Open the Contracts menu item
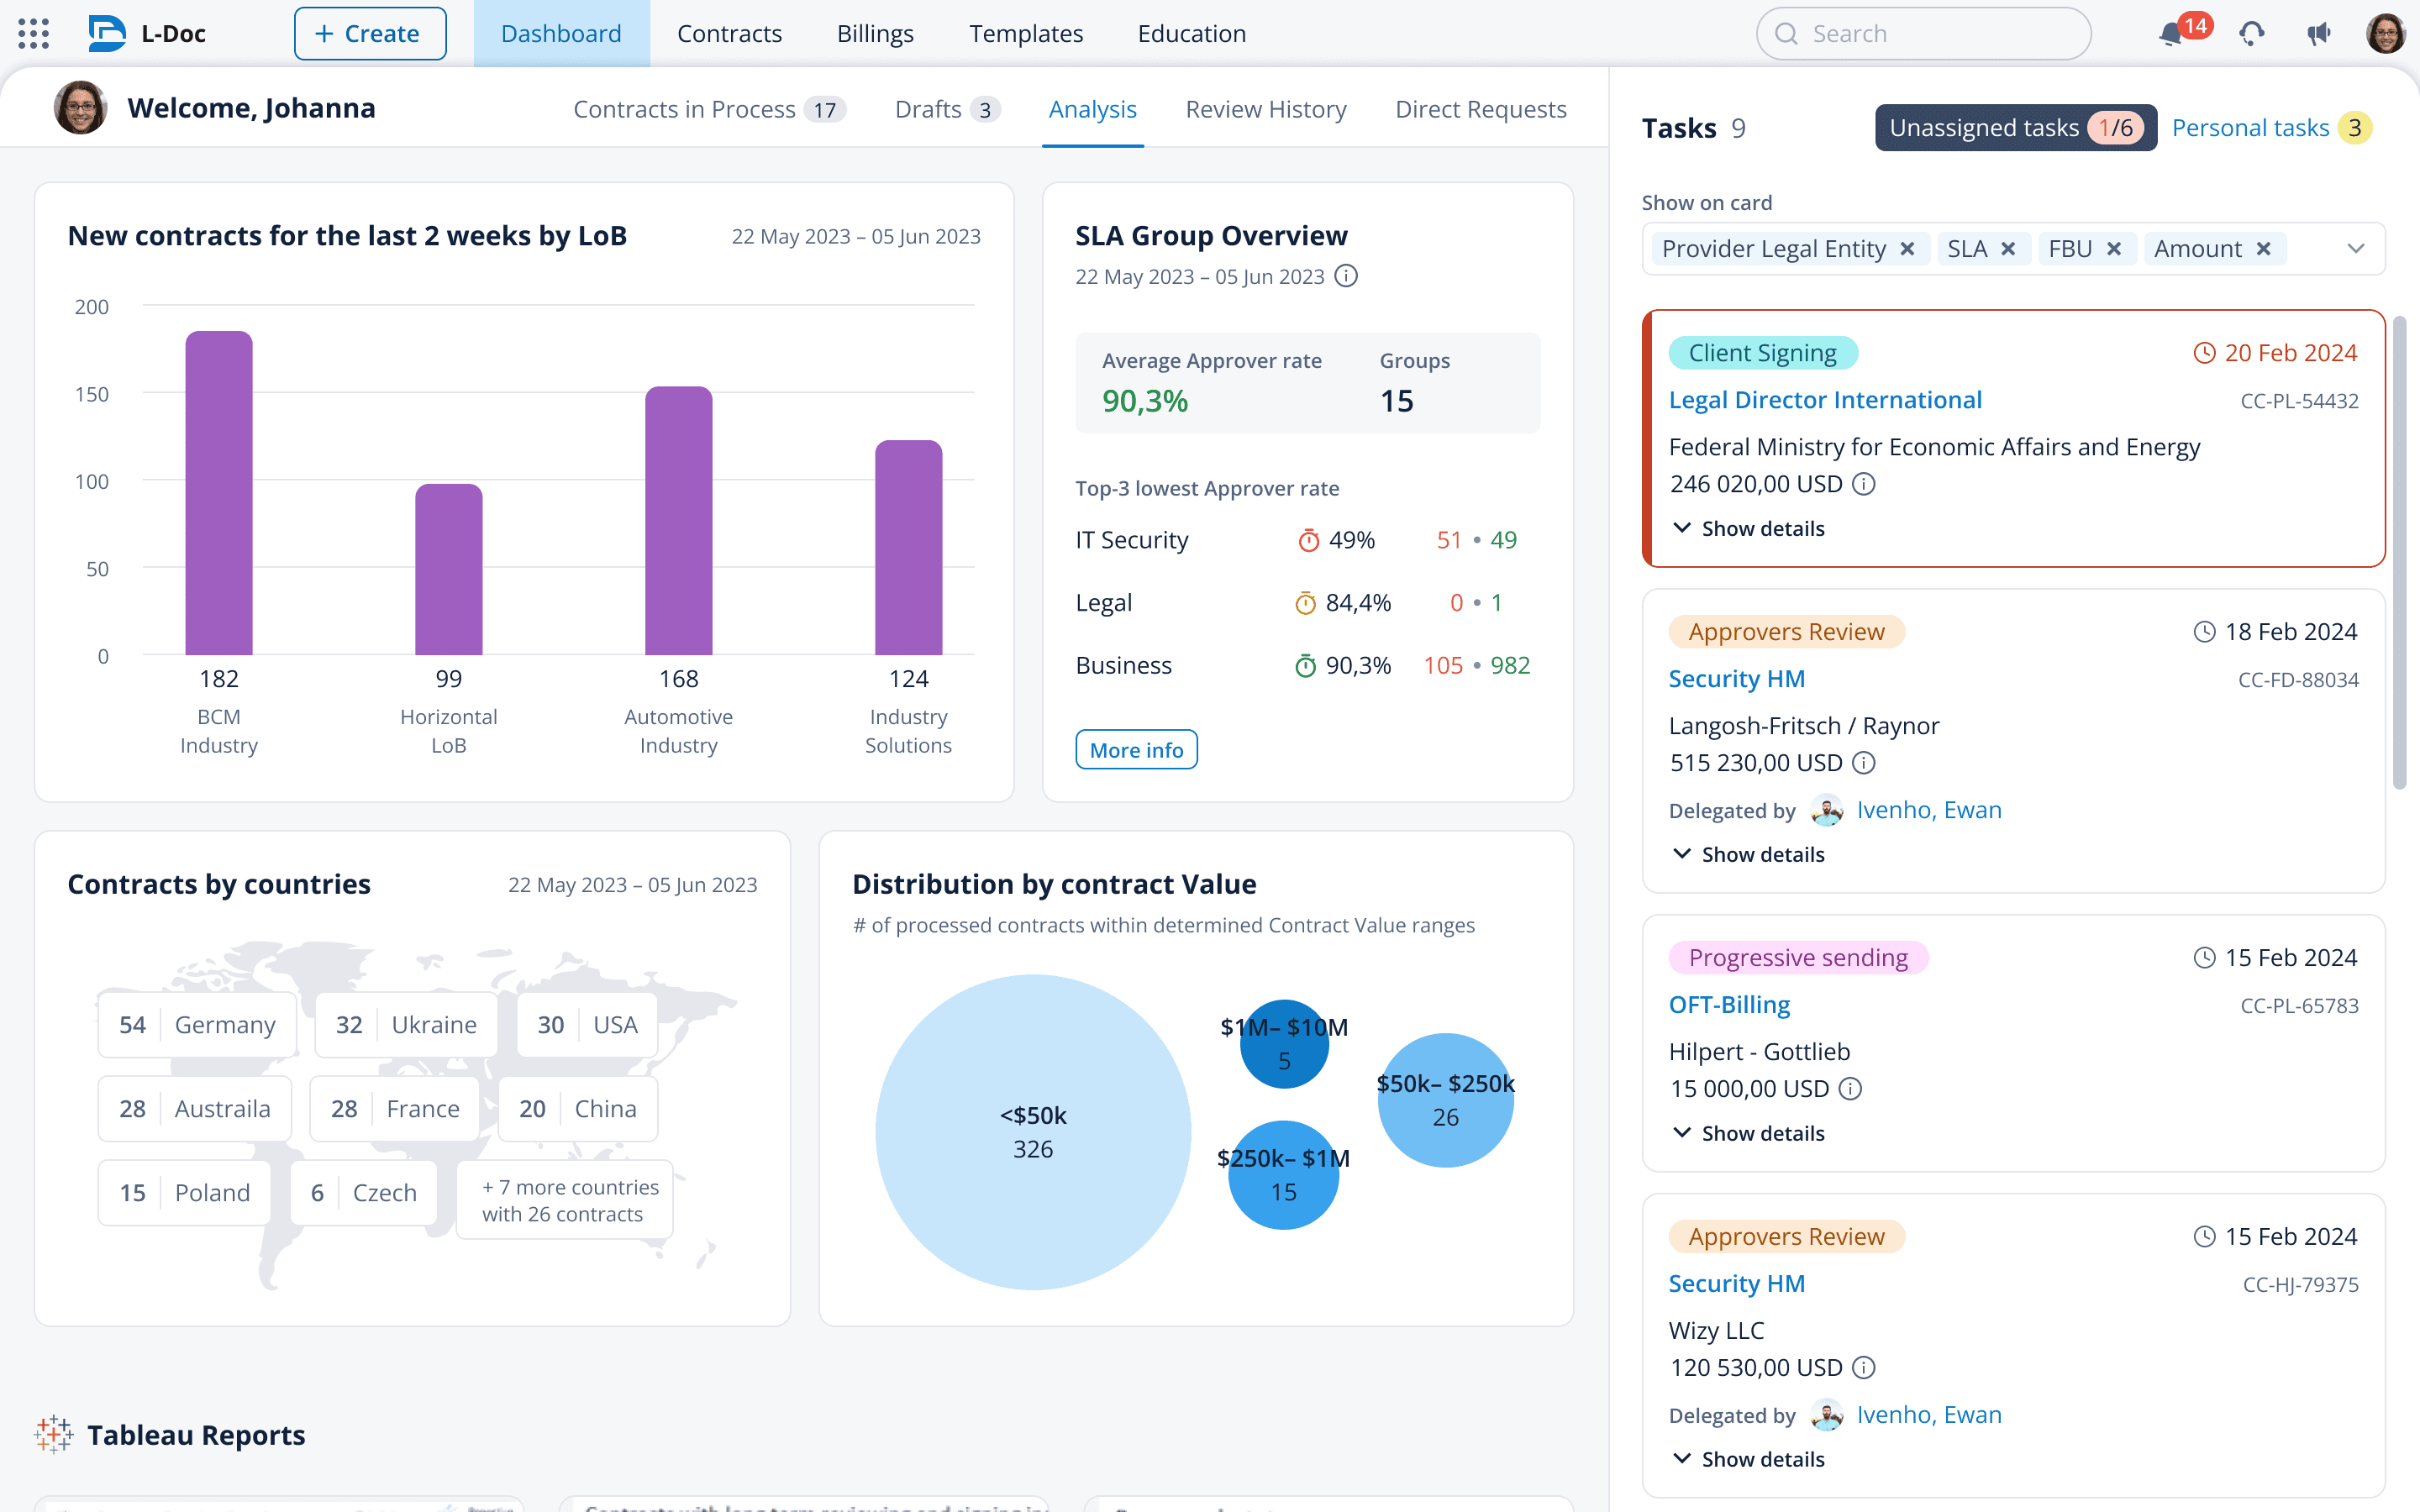 pyautogui.click(x=729, y=34)
